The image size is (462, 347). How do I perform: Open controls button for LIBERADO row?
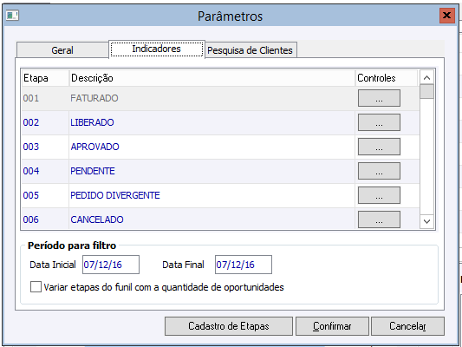pos(379,122)
